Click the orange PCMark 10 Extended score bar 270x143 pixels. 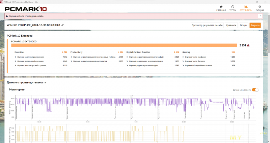click(124, 45)
